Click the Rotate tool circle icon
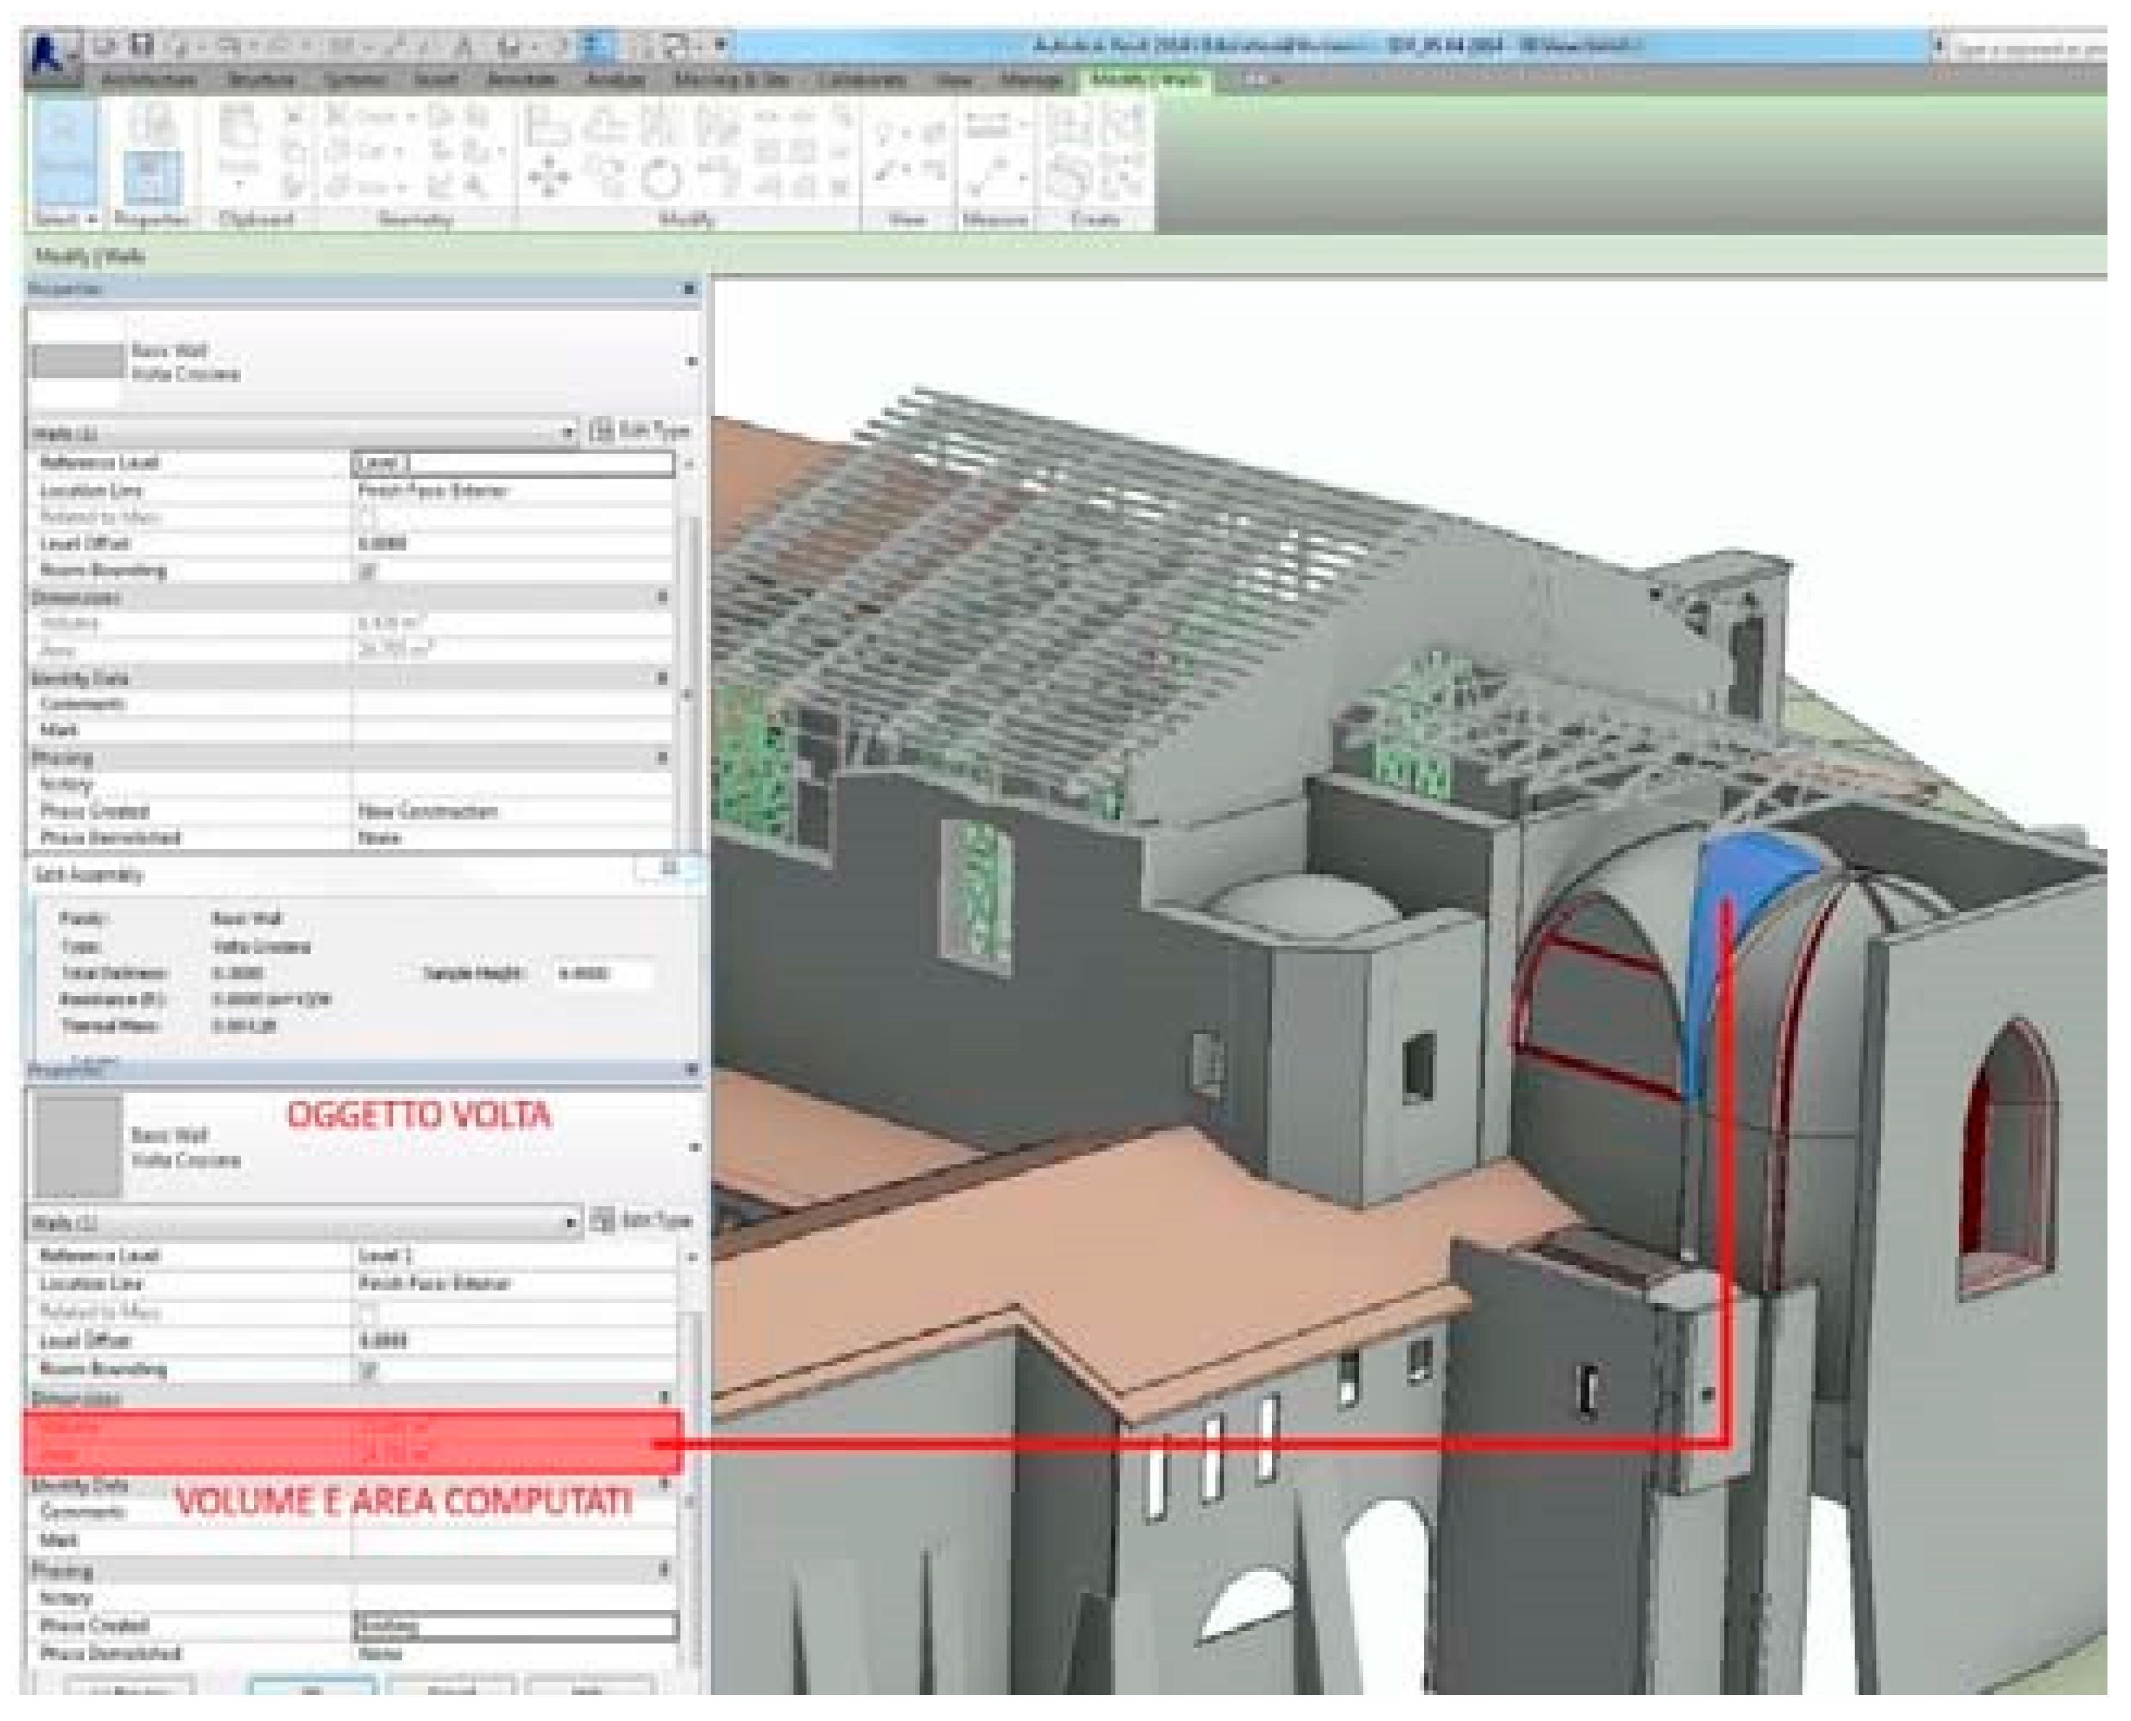The height and width of the screenshot is (1721, 2131). coord(660,180)
